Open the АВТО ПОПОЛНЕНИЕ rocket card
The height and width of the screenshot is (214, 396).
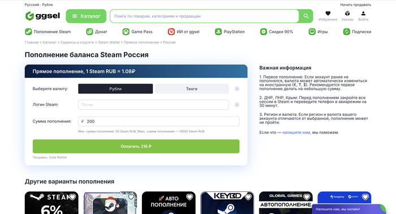tap(169, 203)
